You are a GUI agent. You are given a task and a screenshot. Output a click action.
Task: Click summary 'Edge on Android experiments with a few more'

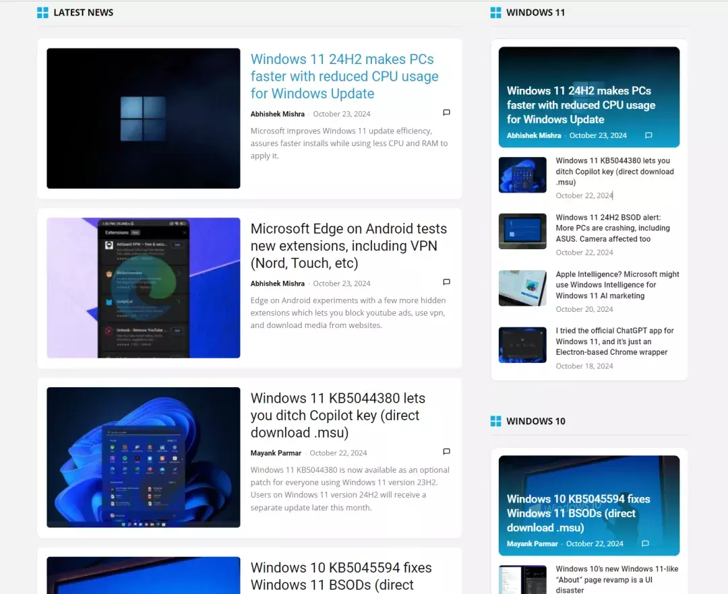pos(348,313)
